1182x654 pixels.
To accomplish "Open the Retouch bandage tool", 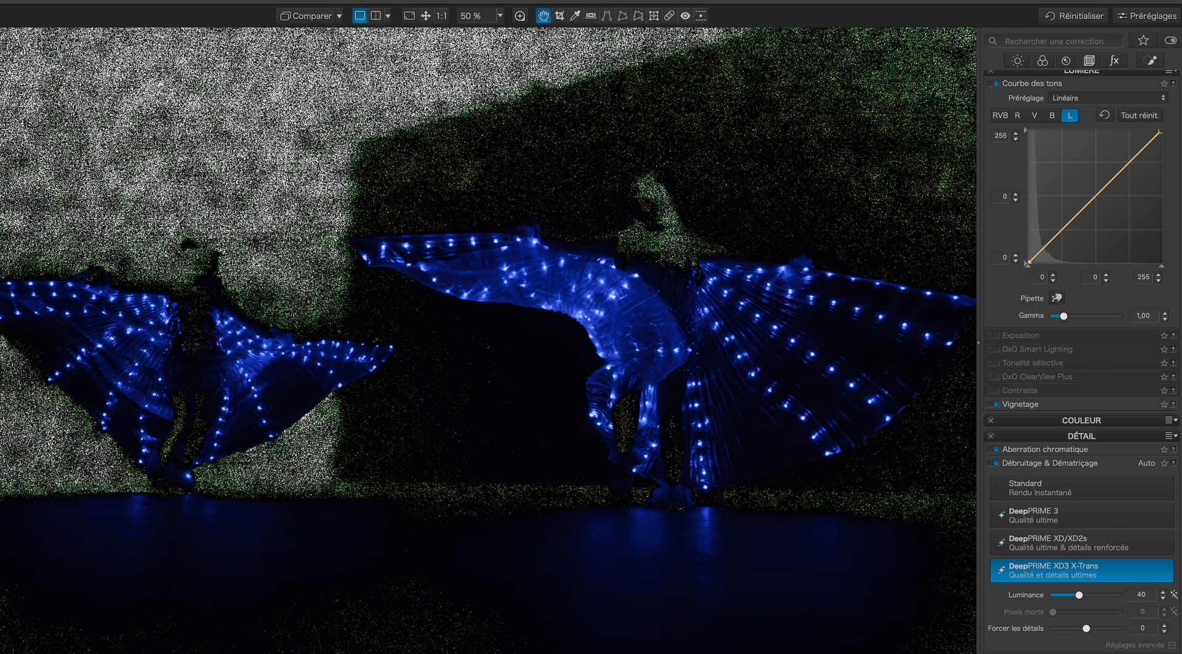I will [669, 16].
